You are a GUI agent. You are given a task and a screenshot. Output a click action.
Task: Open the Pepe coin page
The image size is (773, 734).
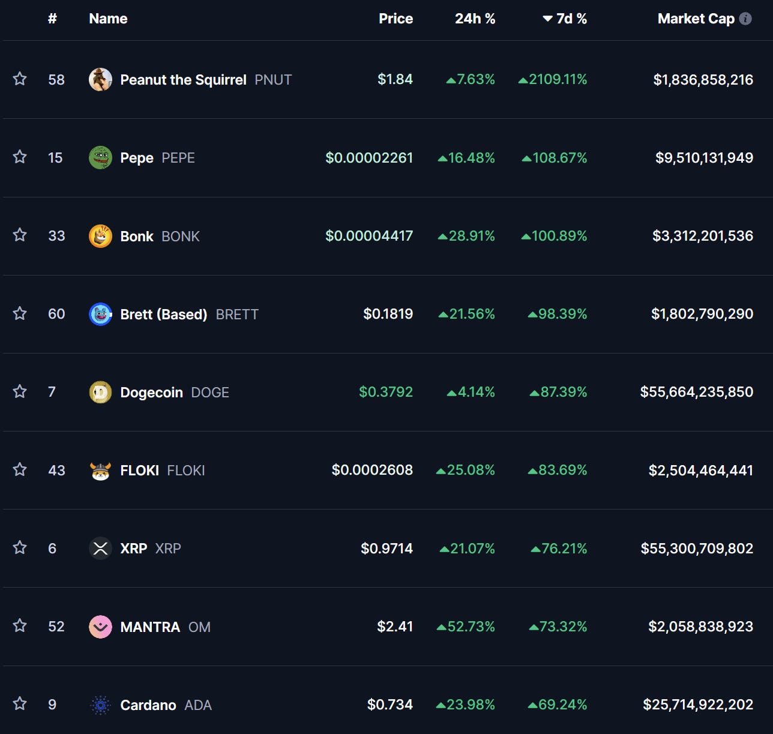137,158
